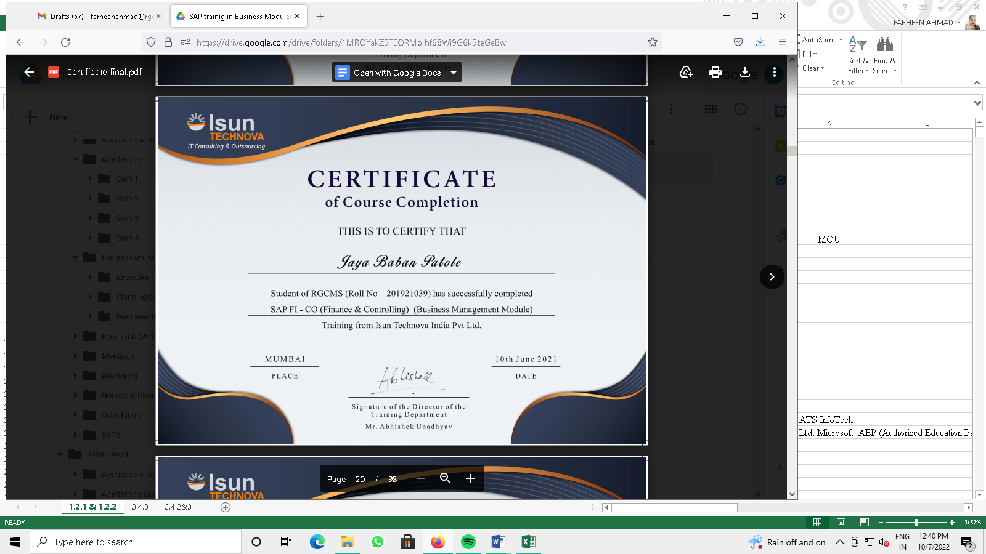Select column K header in Excel
The height and width of the screenshot is (554, 986).
[x=829, y=123]
